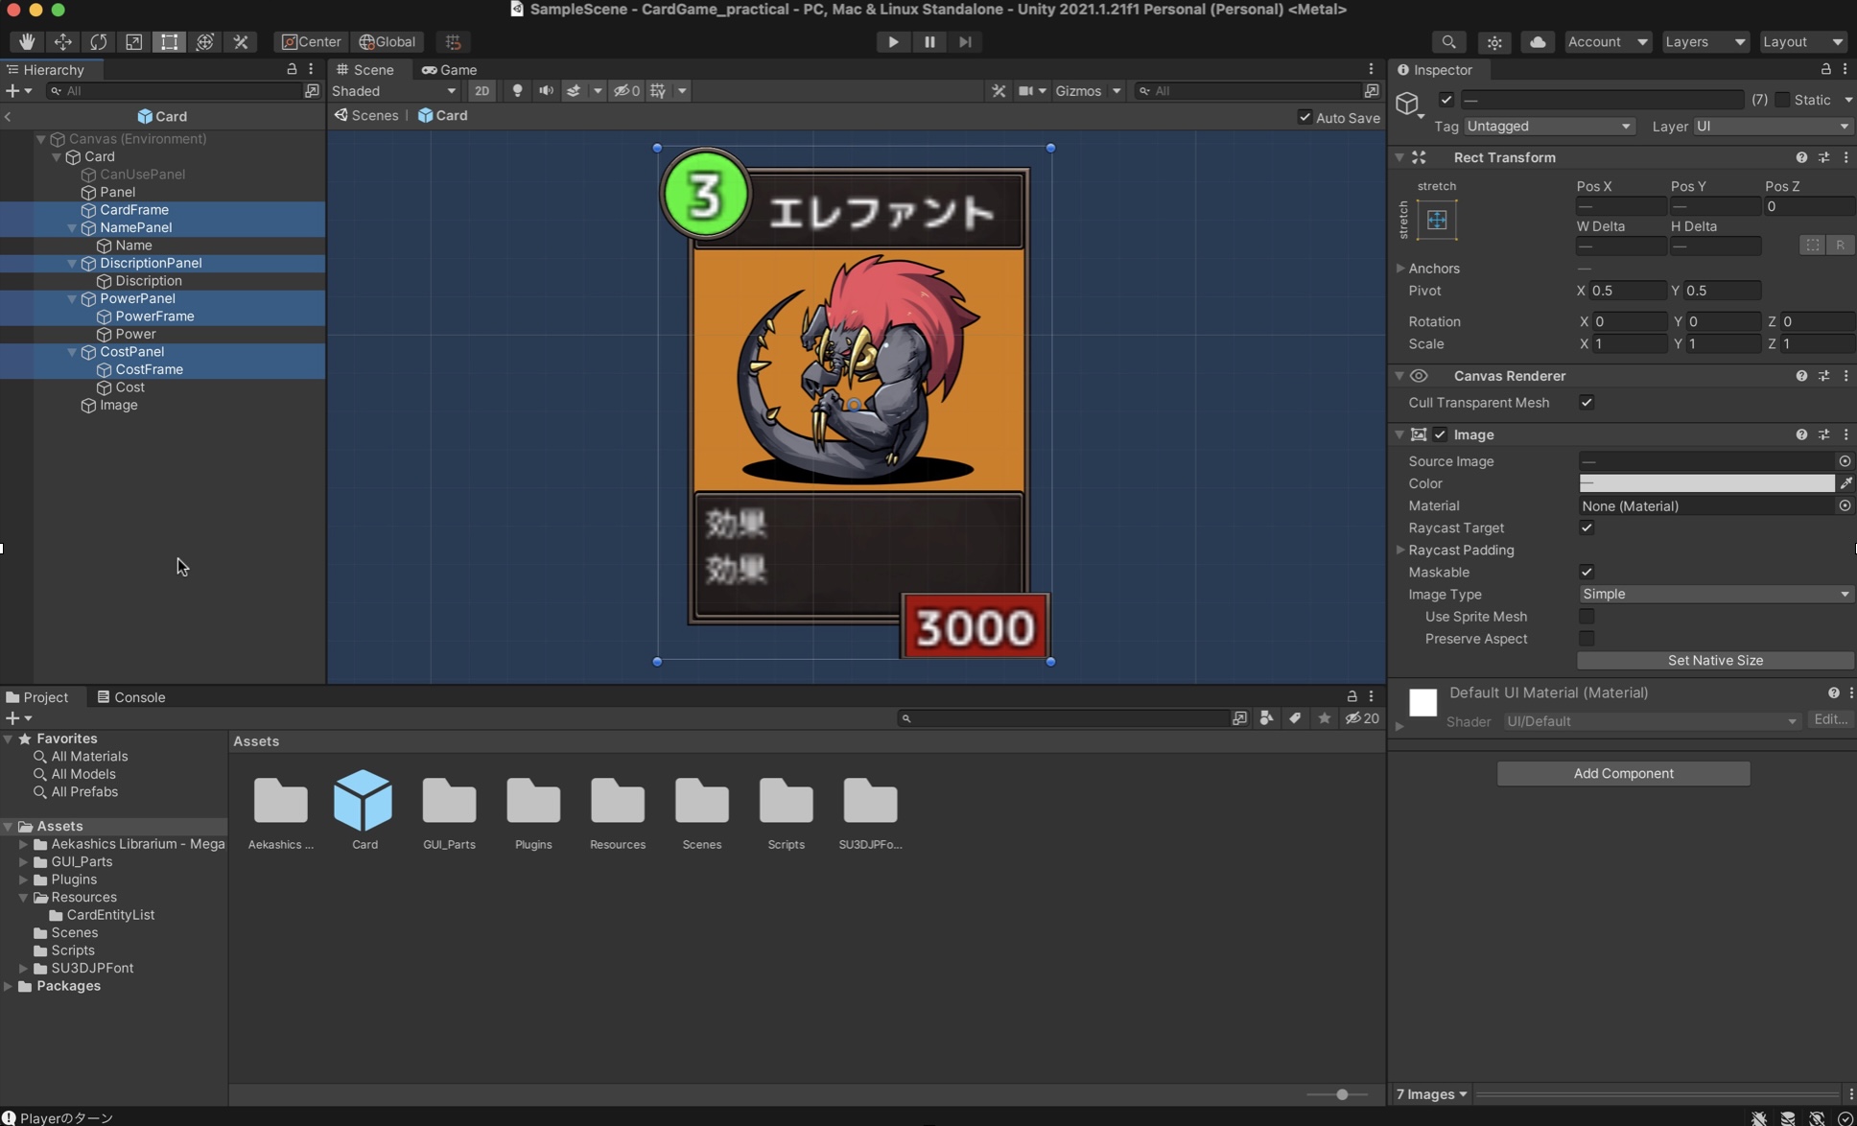Switch to the Game tab
Image resolution: width=1857 pixels, height=1126 pixels.
click(449, 69)
